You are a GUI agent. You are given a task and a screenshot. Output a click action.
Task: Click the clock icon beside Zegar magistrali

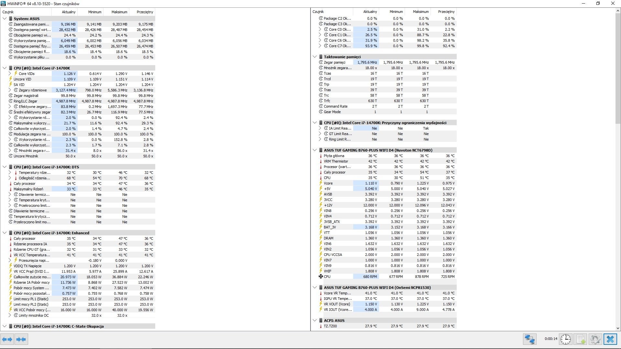tap(11, 96)
